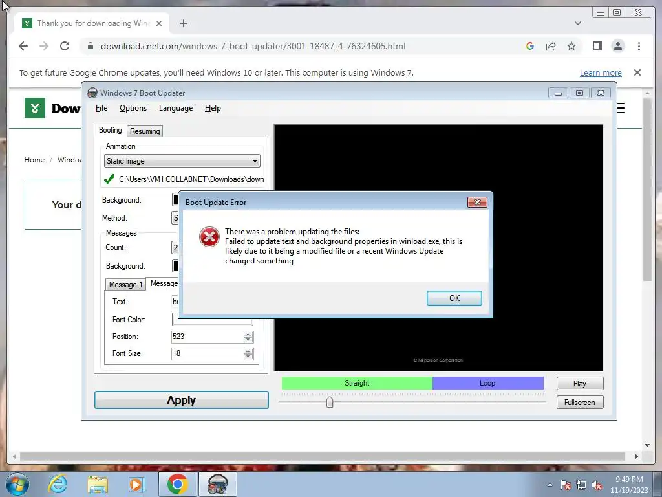Screen dimensions: 662x497
Task: Decrease the Position value with the down arrow
Action: pyautogui.click(x=248, y=340)
